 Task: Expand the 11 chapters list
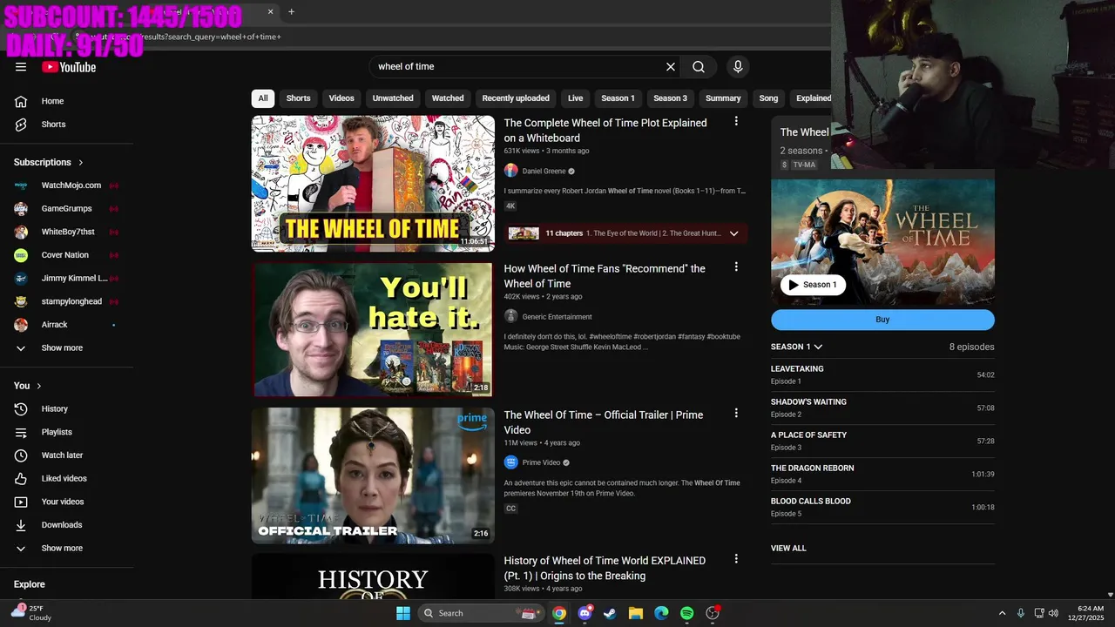[x=625, y=233]
